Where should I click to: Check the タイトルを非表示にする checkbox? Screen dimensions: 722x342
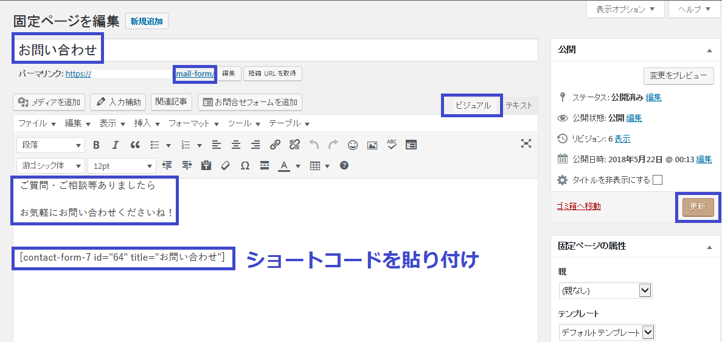click(657, 180)
